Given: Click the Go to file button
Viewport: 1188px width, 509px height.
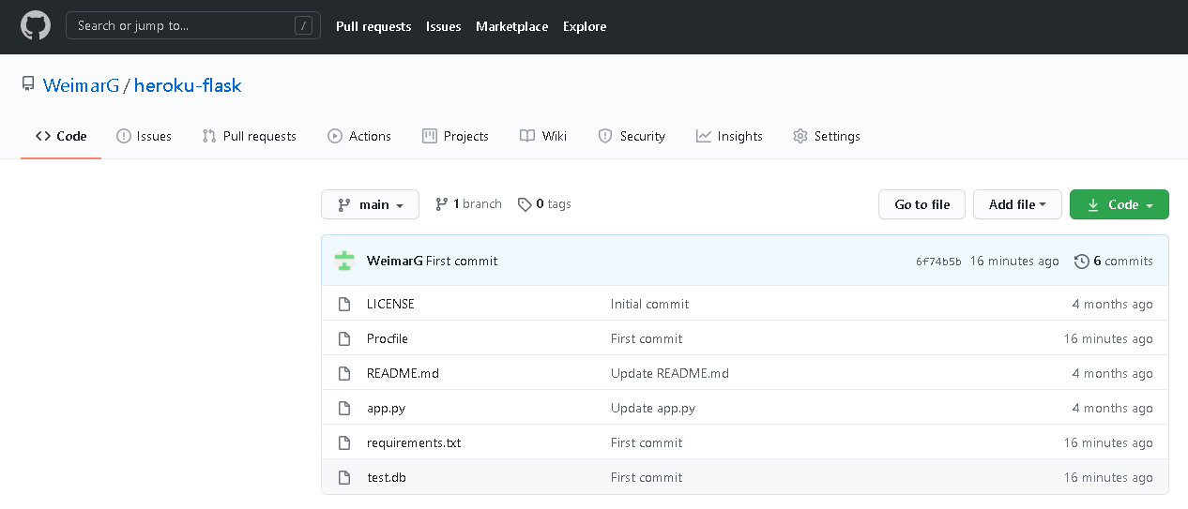Looking at the screenshot, I should pos(921,204).
